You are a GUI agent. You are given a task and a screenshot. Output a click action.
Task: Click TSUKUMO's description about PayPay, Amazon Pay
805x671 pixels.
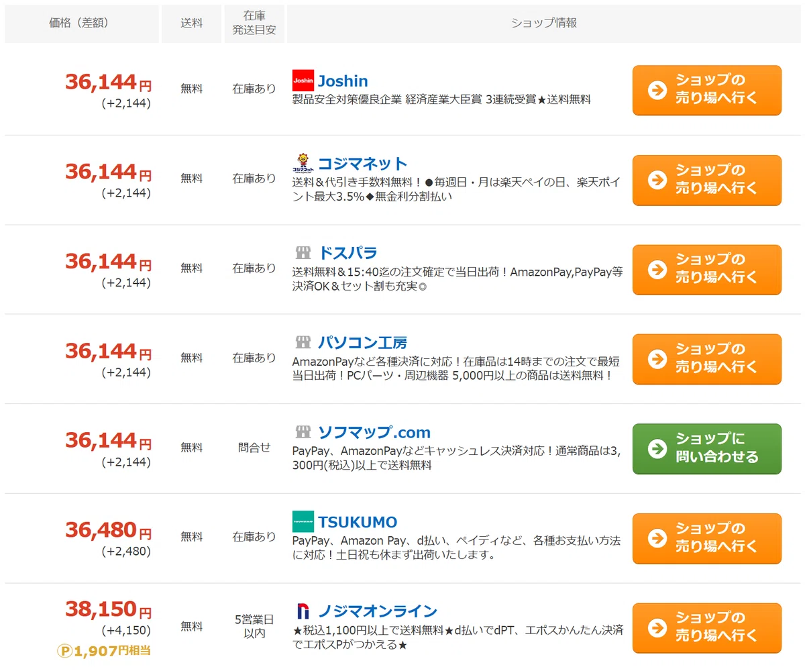click(457, 548)
